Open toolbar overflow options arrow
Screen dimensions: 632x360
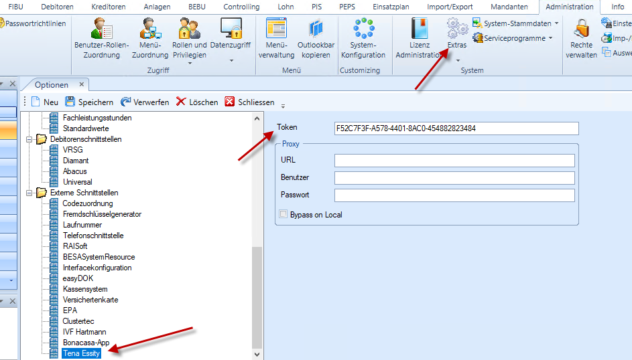coord(283,106)
